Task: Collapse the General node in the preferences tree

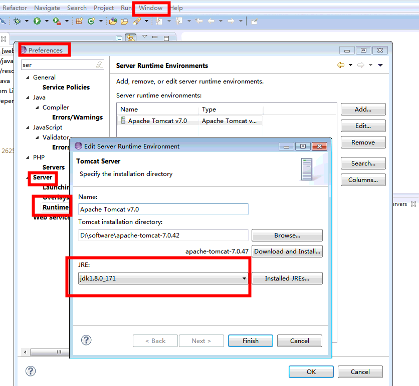Action: coord(28,77)
